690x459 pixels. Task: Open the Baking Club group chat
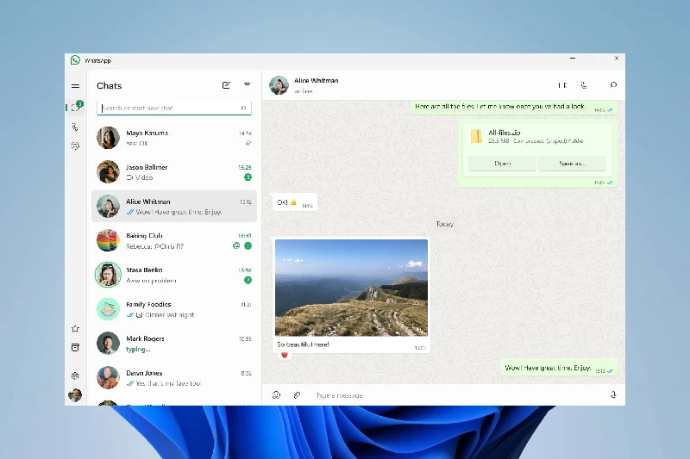coord(174,241)
